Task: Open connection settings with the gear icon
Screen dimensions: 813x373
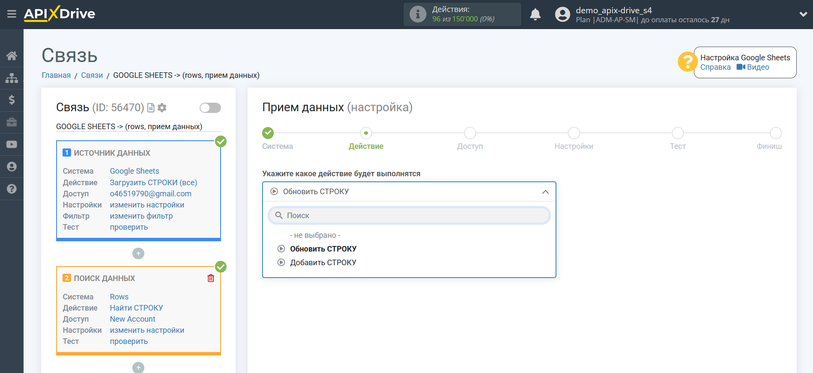Action: click(162, 108)
